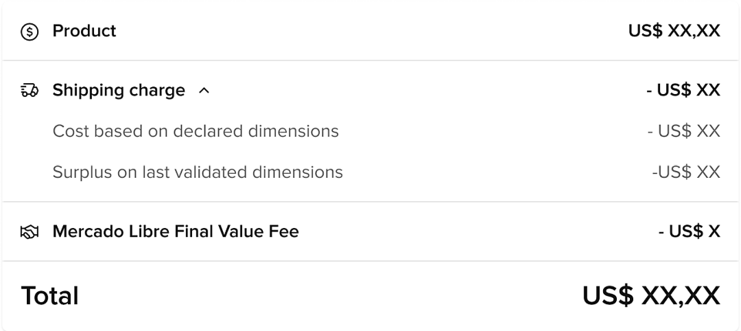Click the Shipping charge label
Viewport: 741px width, 331px height.
pyautogui.click(x=119, y=91)
